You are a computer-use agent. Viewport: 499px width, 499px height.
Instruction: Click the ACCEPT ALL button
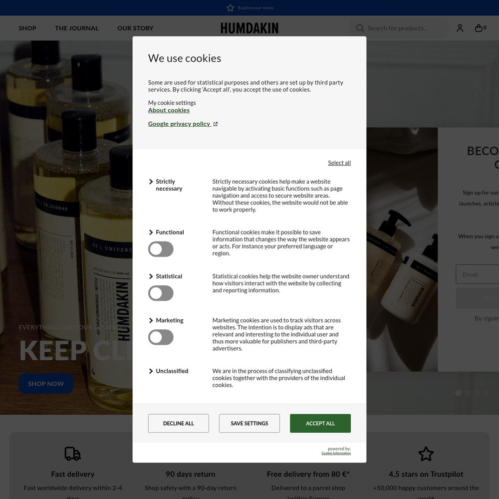pyautogui.click(x=320, y=423)
